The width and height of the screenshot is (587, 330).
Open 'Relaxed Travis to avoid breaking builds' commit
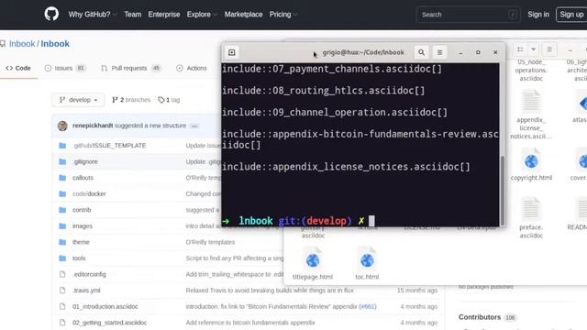270,291
